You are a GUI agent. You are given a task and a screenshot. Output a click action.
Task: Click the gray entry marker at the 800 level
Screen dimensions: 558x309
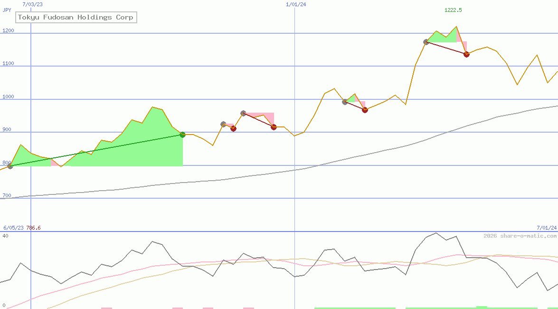pos(10,166)
